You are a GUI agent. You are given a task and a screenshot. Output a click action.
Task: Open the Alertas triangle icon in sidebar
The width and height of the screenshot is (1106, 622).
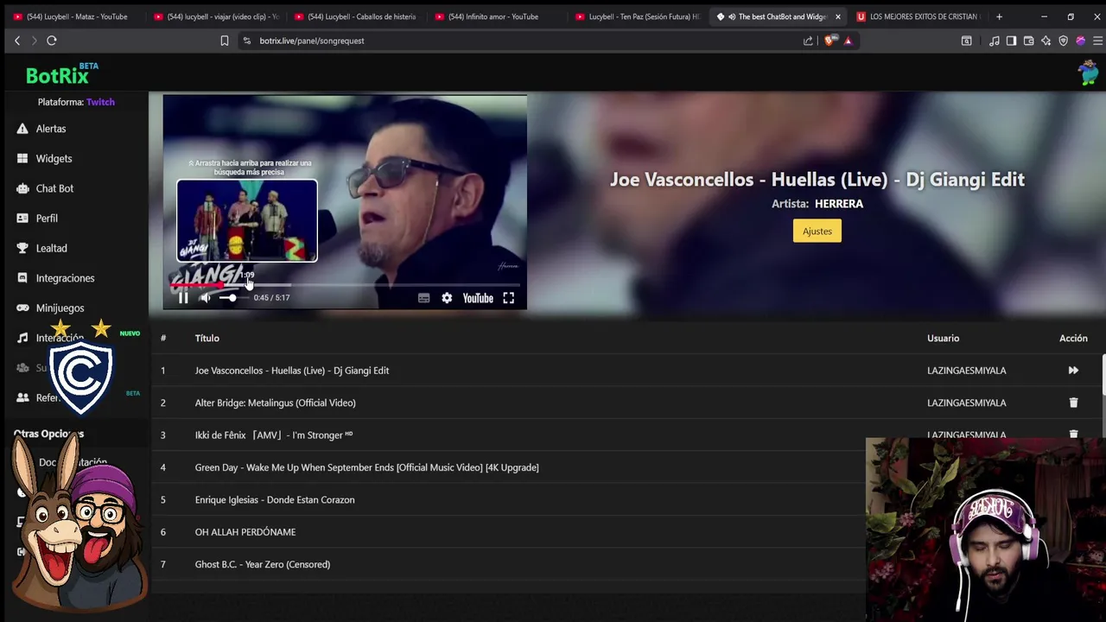(22, 129)
